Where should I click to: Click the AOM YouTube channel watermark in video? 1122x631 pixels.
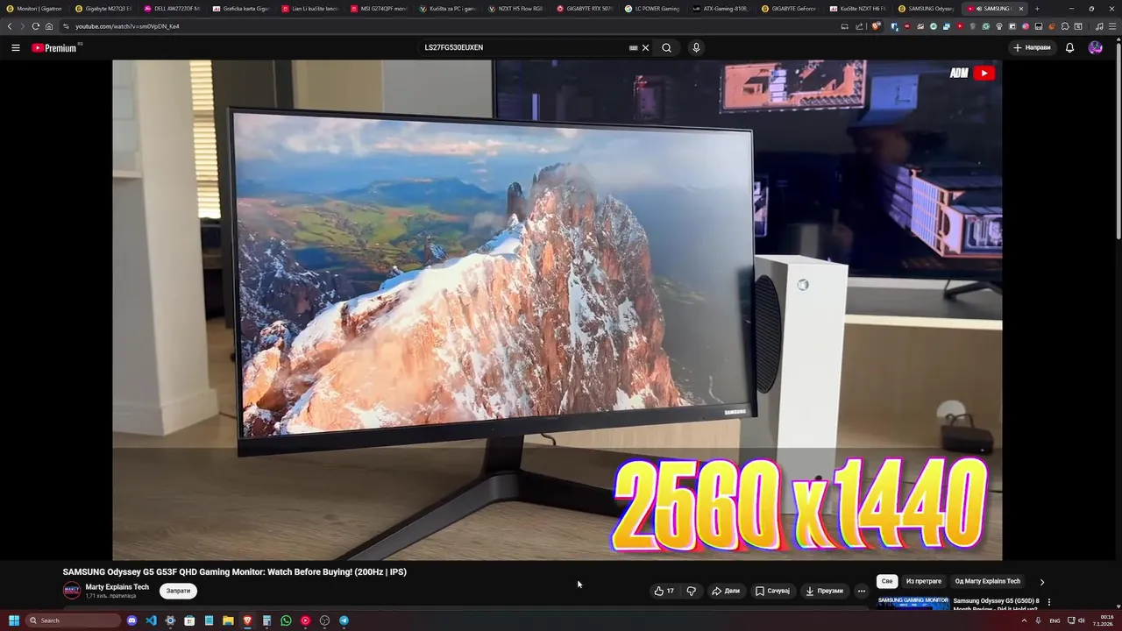972,74
